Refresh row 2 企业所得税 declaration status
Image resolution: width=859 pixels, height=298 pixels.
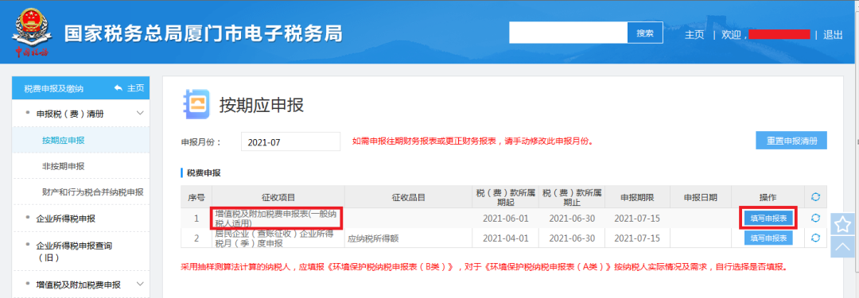click(x=815, y=237)
